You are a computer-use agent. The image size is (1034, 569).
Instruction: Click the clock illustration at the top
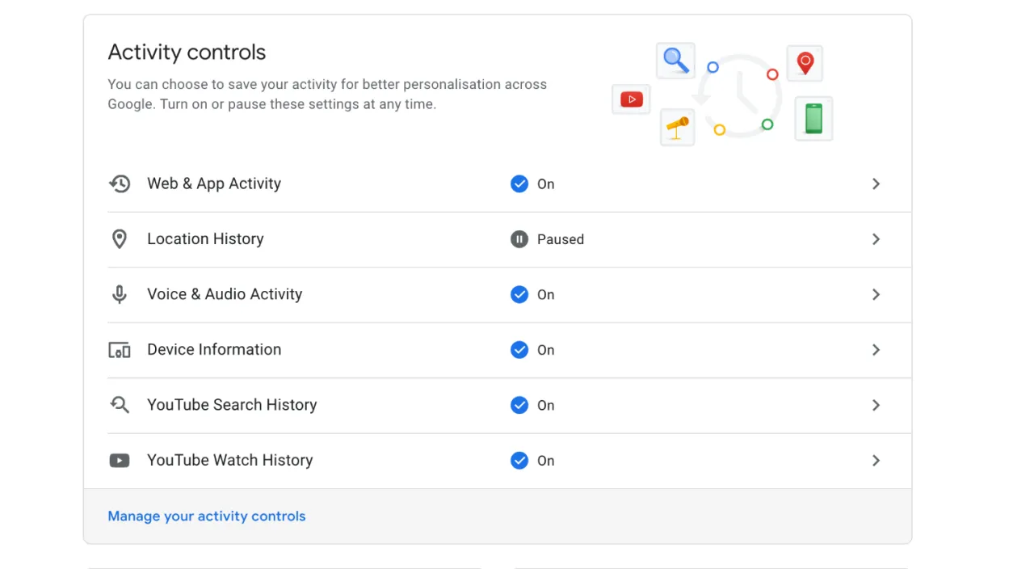coord(739,93)
